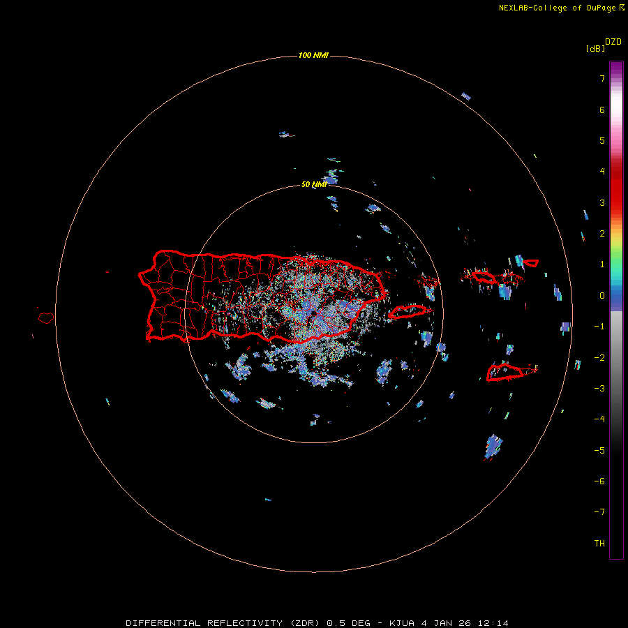The image size is (628, 628).
Task: Click the -4 dB tick label
Action: tap(599, 419)
